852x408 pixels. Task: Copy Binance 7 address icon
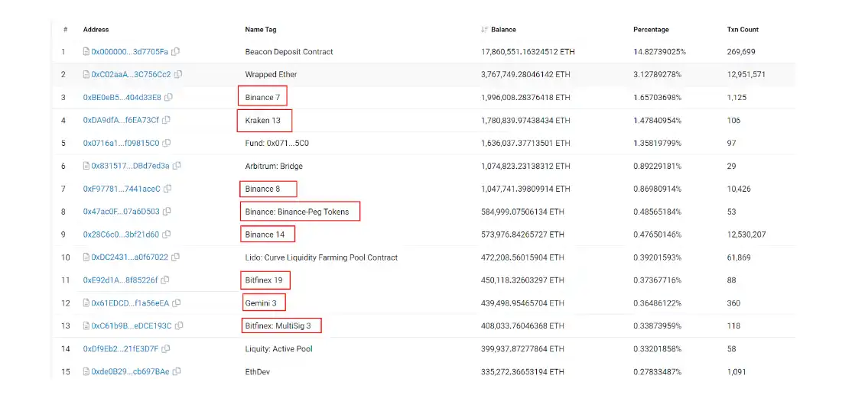[x=168, y=98]
